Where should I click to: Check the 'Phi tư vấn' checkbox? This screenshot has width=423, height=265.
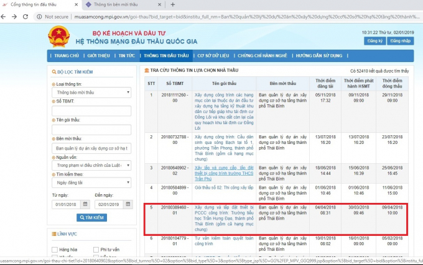click(x=96, y=249)
